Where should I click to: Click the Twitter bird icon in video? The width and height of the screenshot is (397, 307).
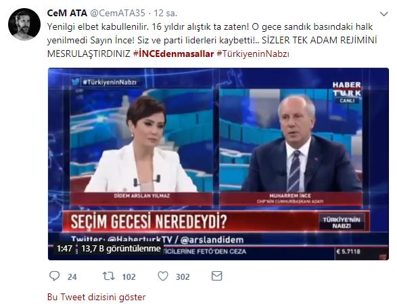click(76, 82)
